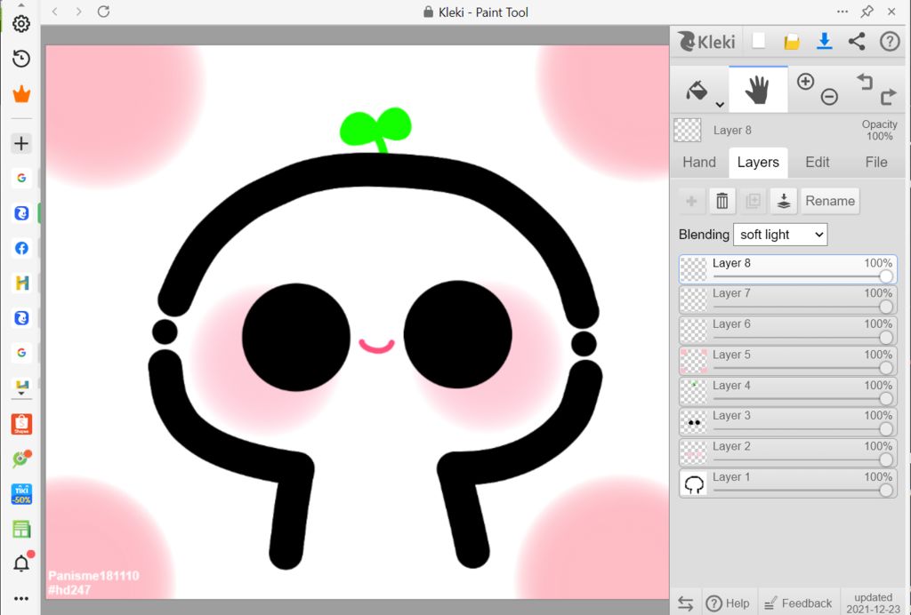Screen dimensions: 911x615
Task: Duplicate the current layer
Action: click(x=753, y=202)
